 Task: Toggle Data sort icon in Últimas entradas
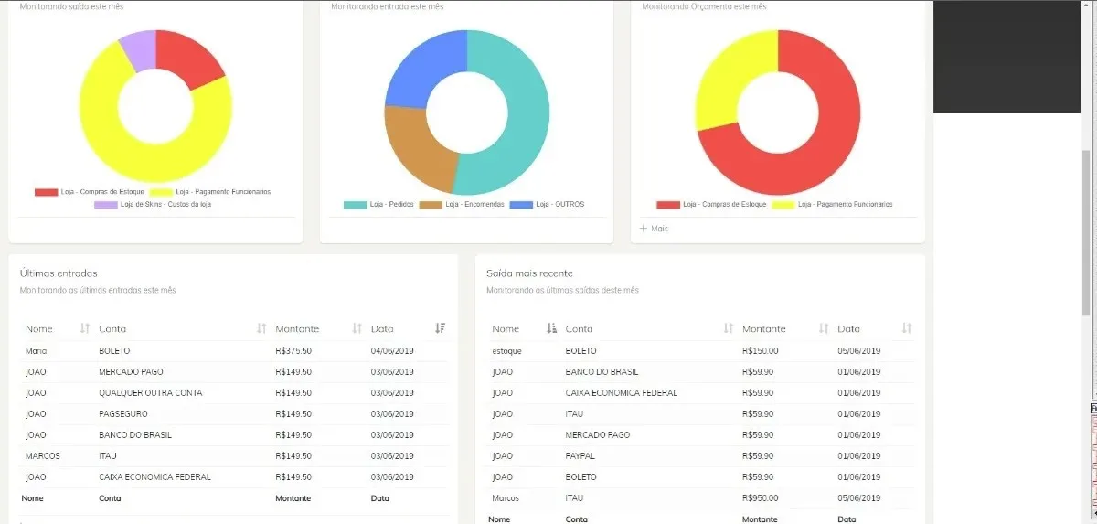(441, 328)
